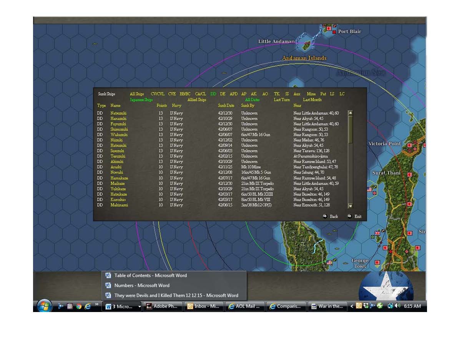Filter by BB/BC ship type
Image resolution: width=452 pixels, height=337 pixels.
tap(185, 94)
